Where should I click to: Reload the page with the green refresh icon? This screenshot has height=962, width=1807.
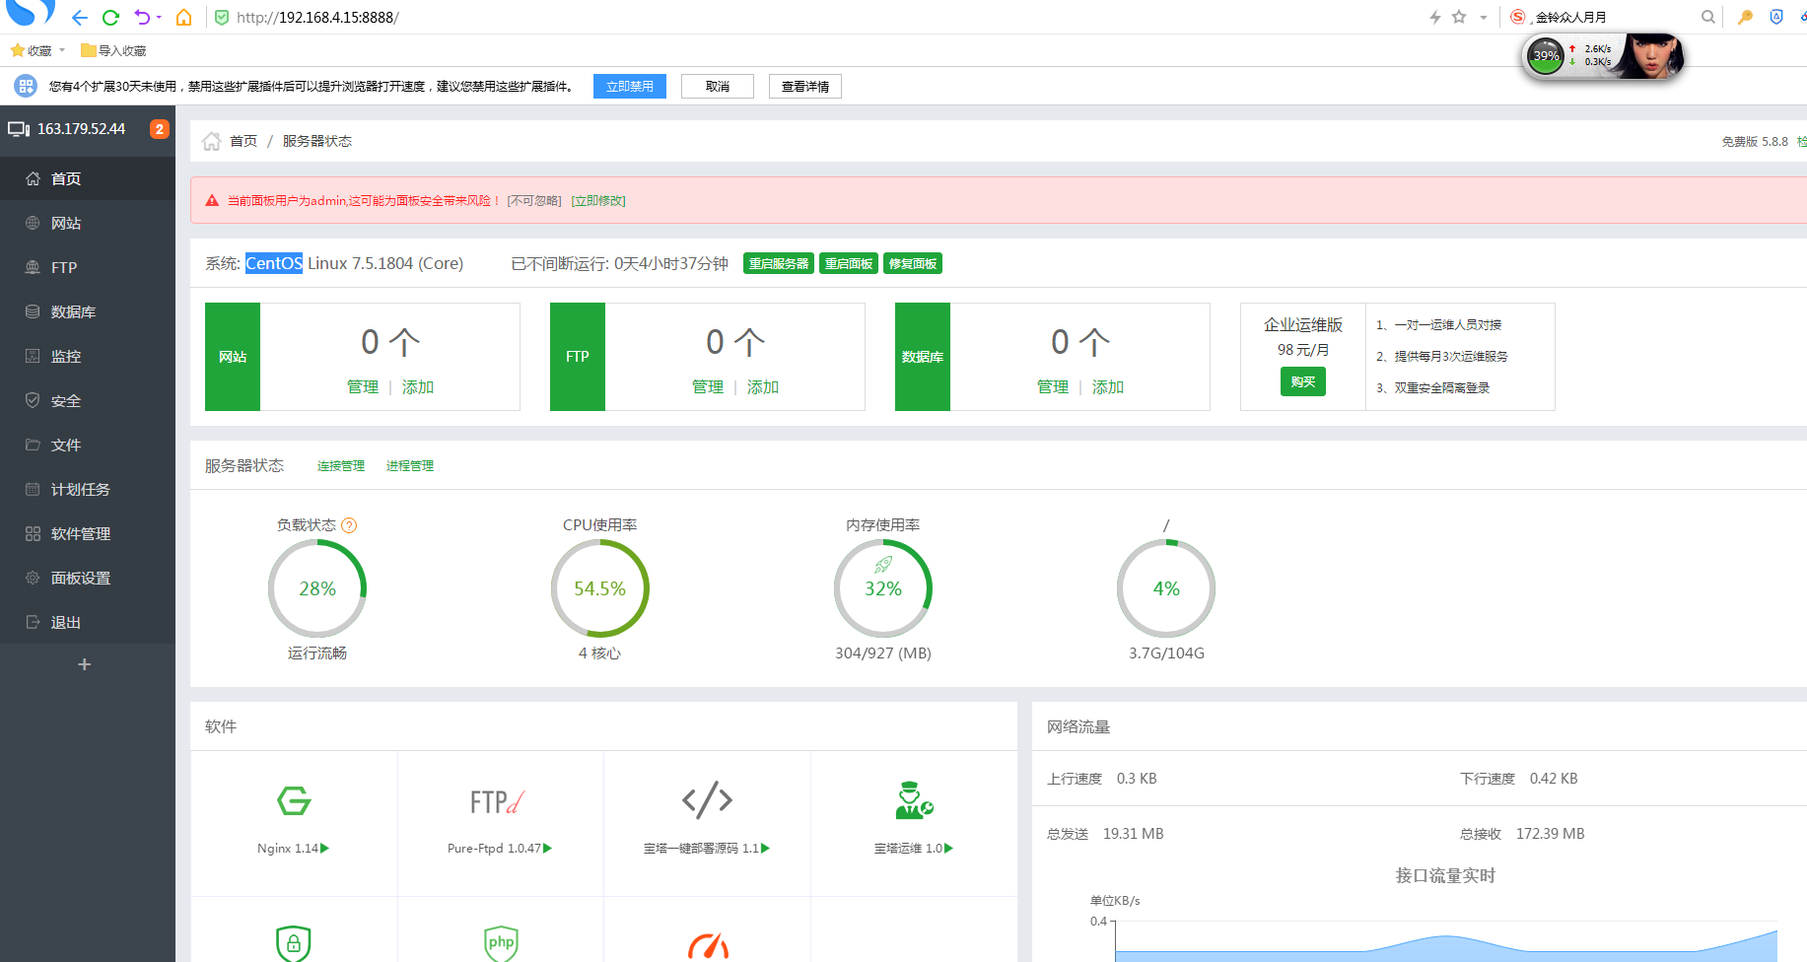click(110, 18)
